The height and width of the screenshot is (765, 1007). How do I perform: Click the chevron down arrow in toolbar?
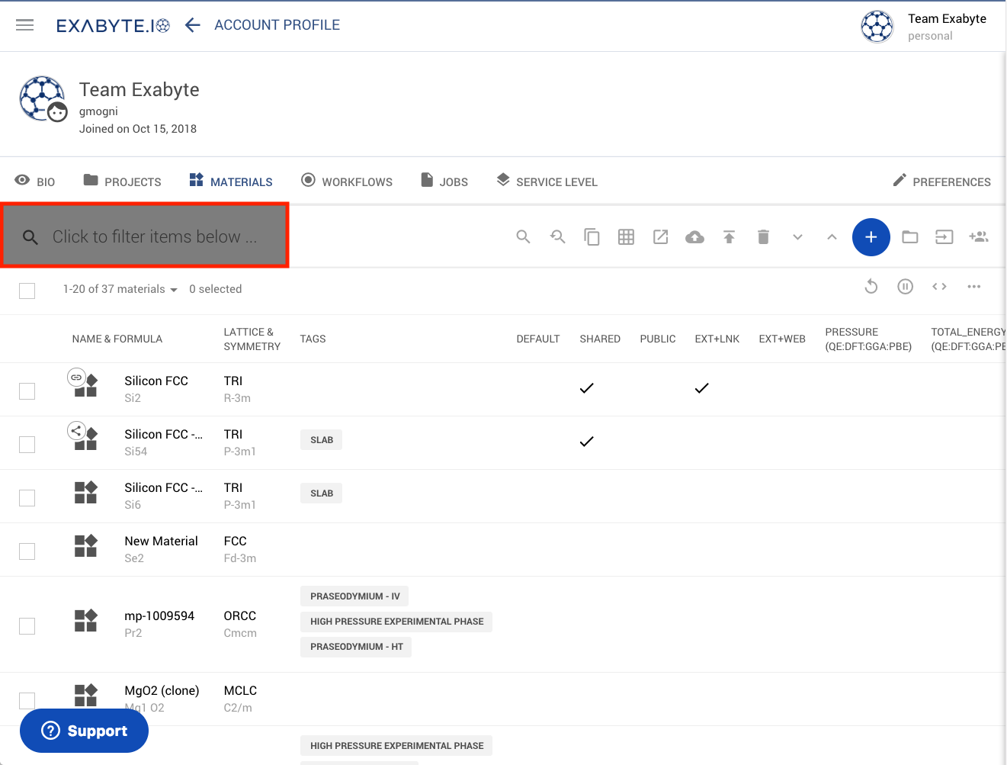tap(797, 237)
